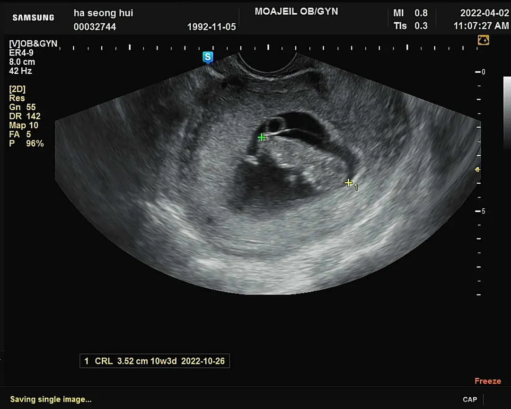Screen dimensions: 511x409
Task: Click the Gn 55 gain value
Action: pyautogui.click(x=23, y=107)
